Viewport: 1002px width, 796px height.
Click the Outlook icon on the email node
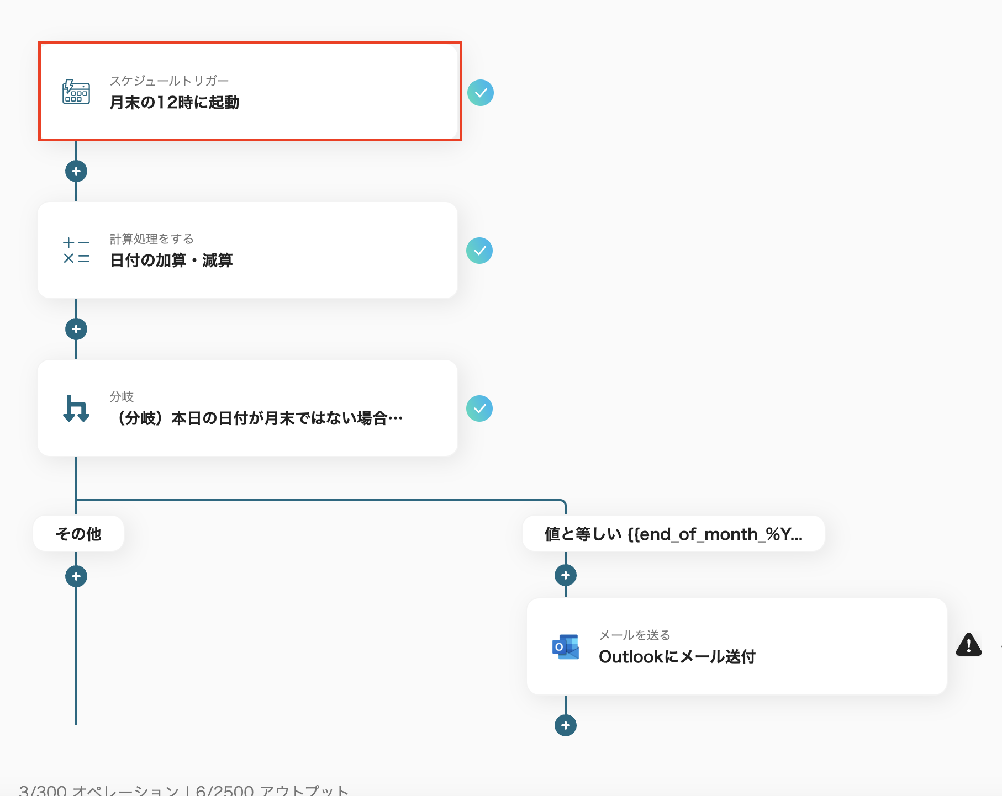[565, 646]
